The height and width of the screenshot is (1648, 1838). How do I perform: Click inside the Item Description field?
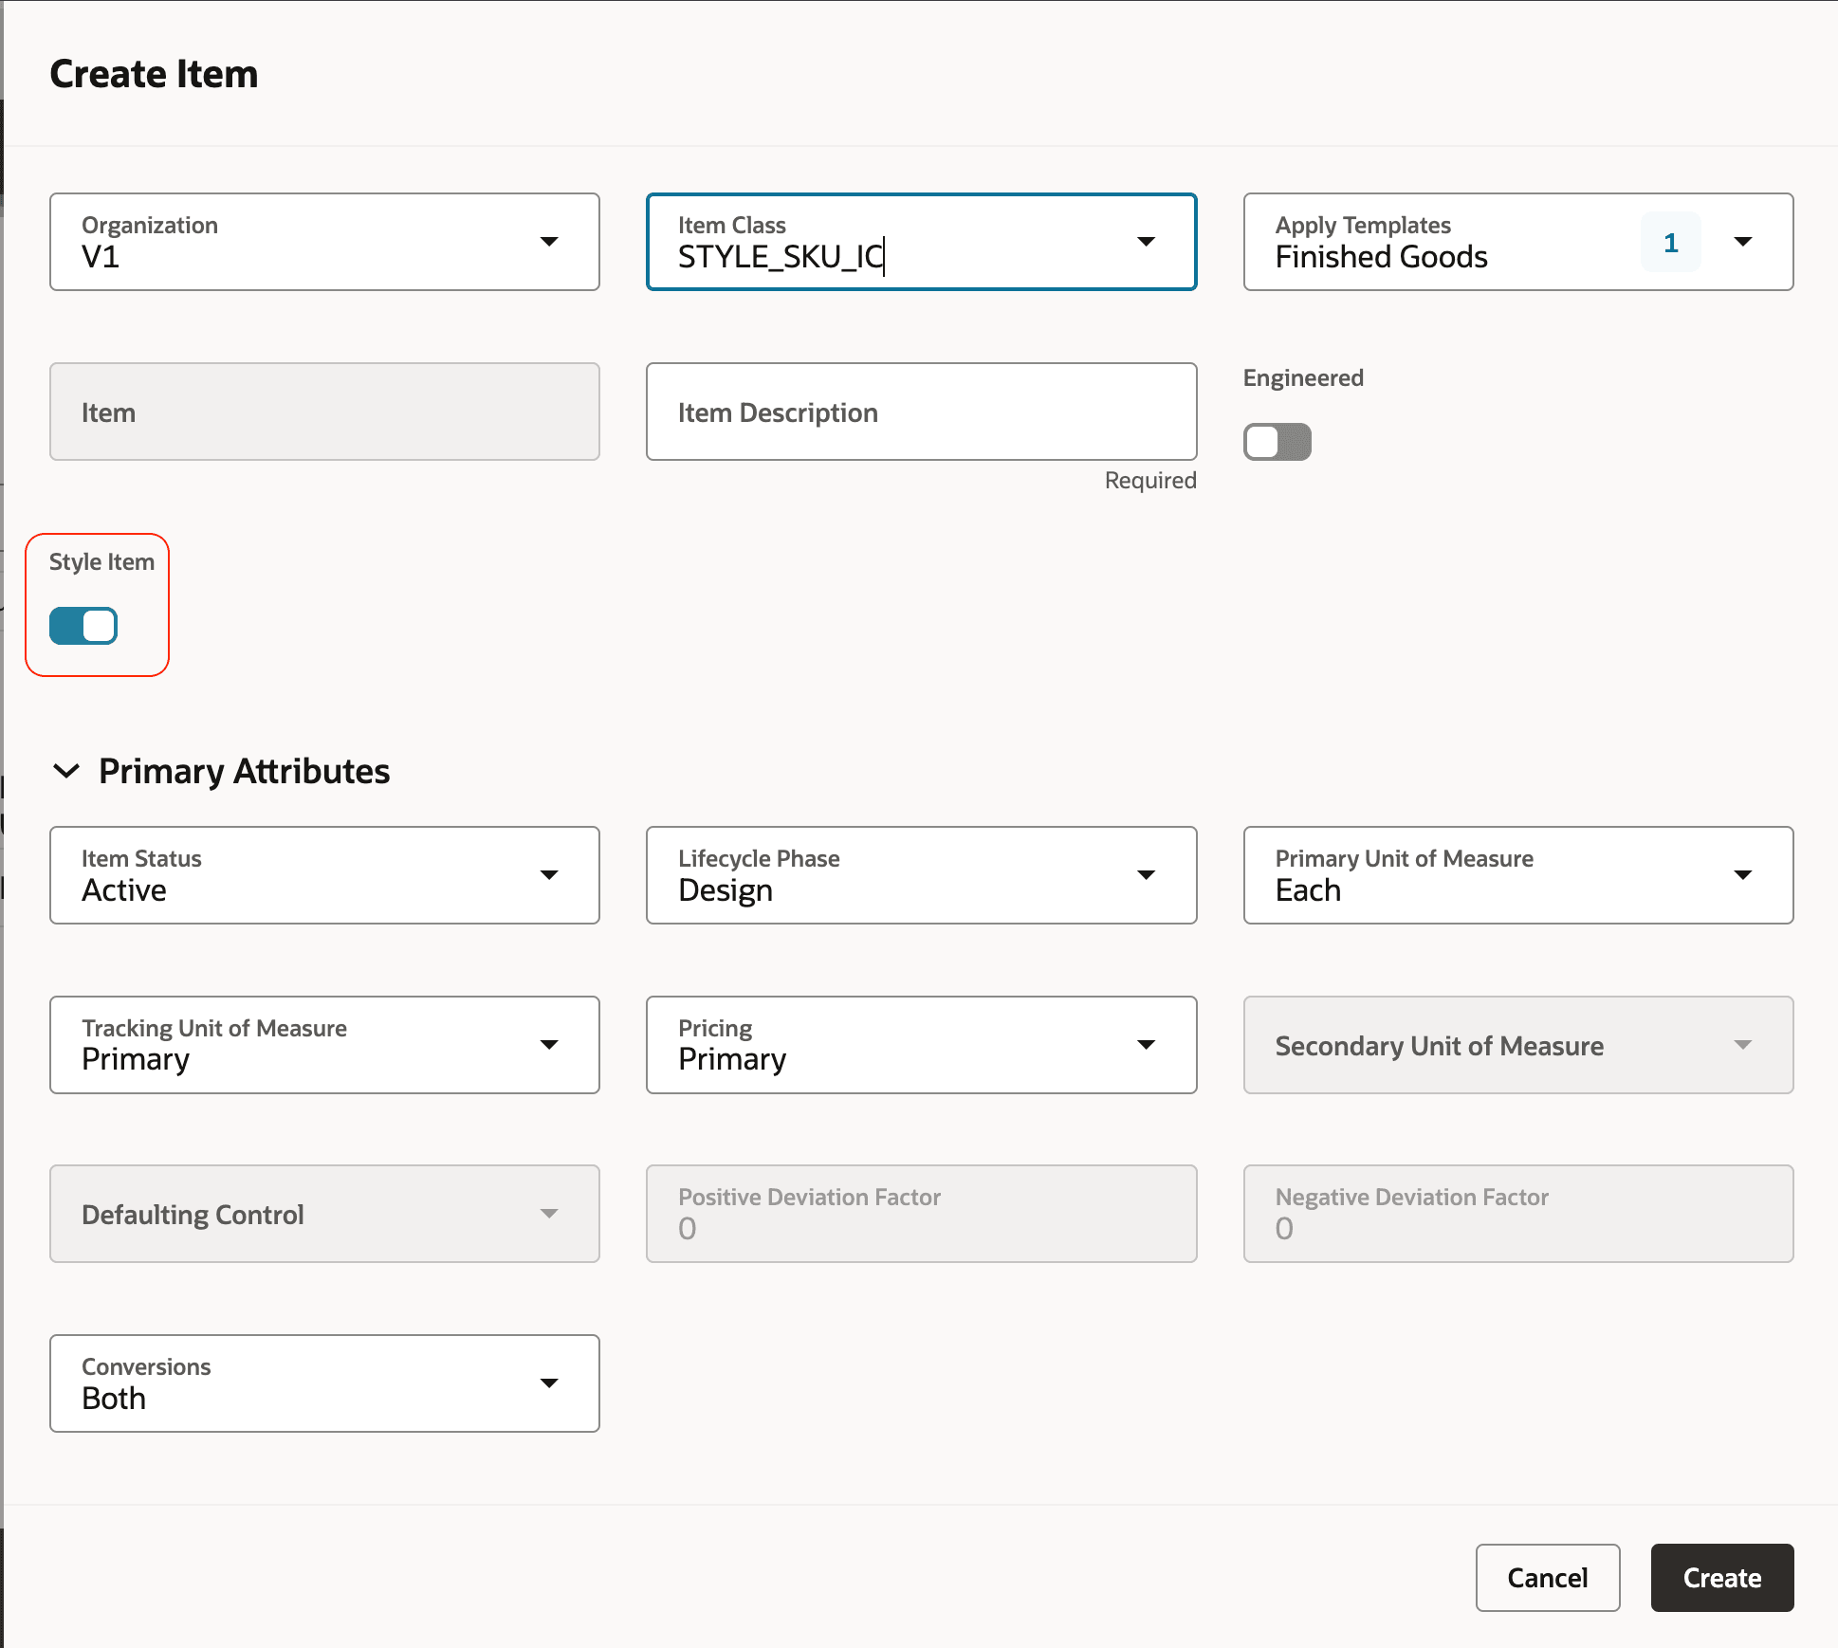click(920, 412)
